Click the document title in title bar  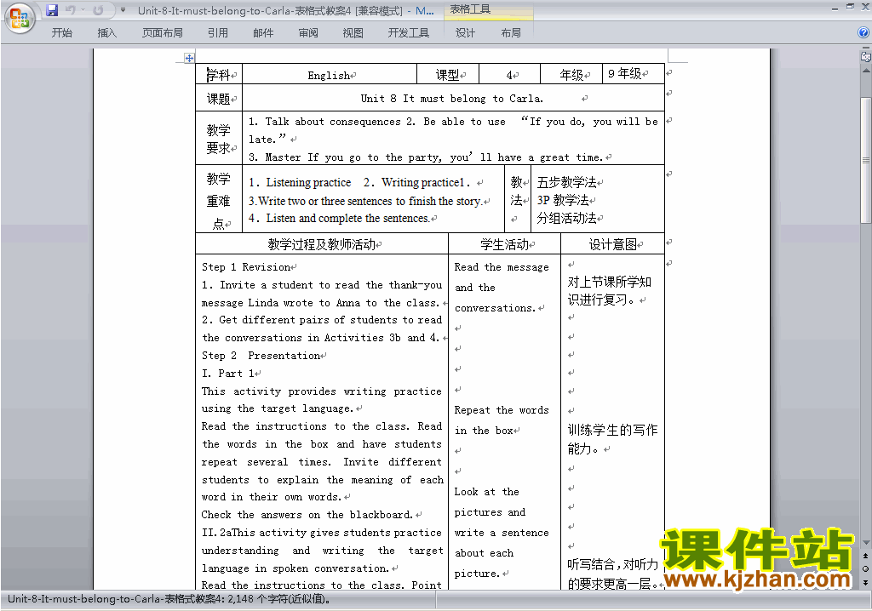coord(286,10)
